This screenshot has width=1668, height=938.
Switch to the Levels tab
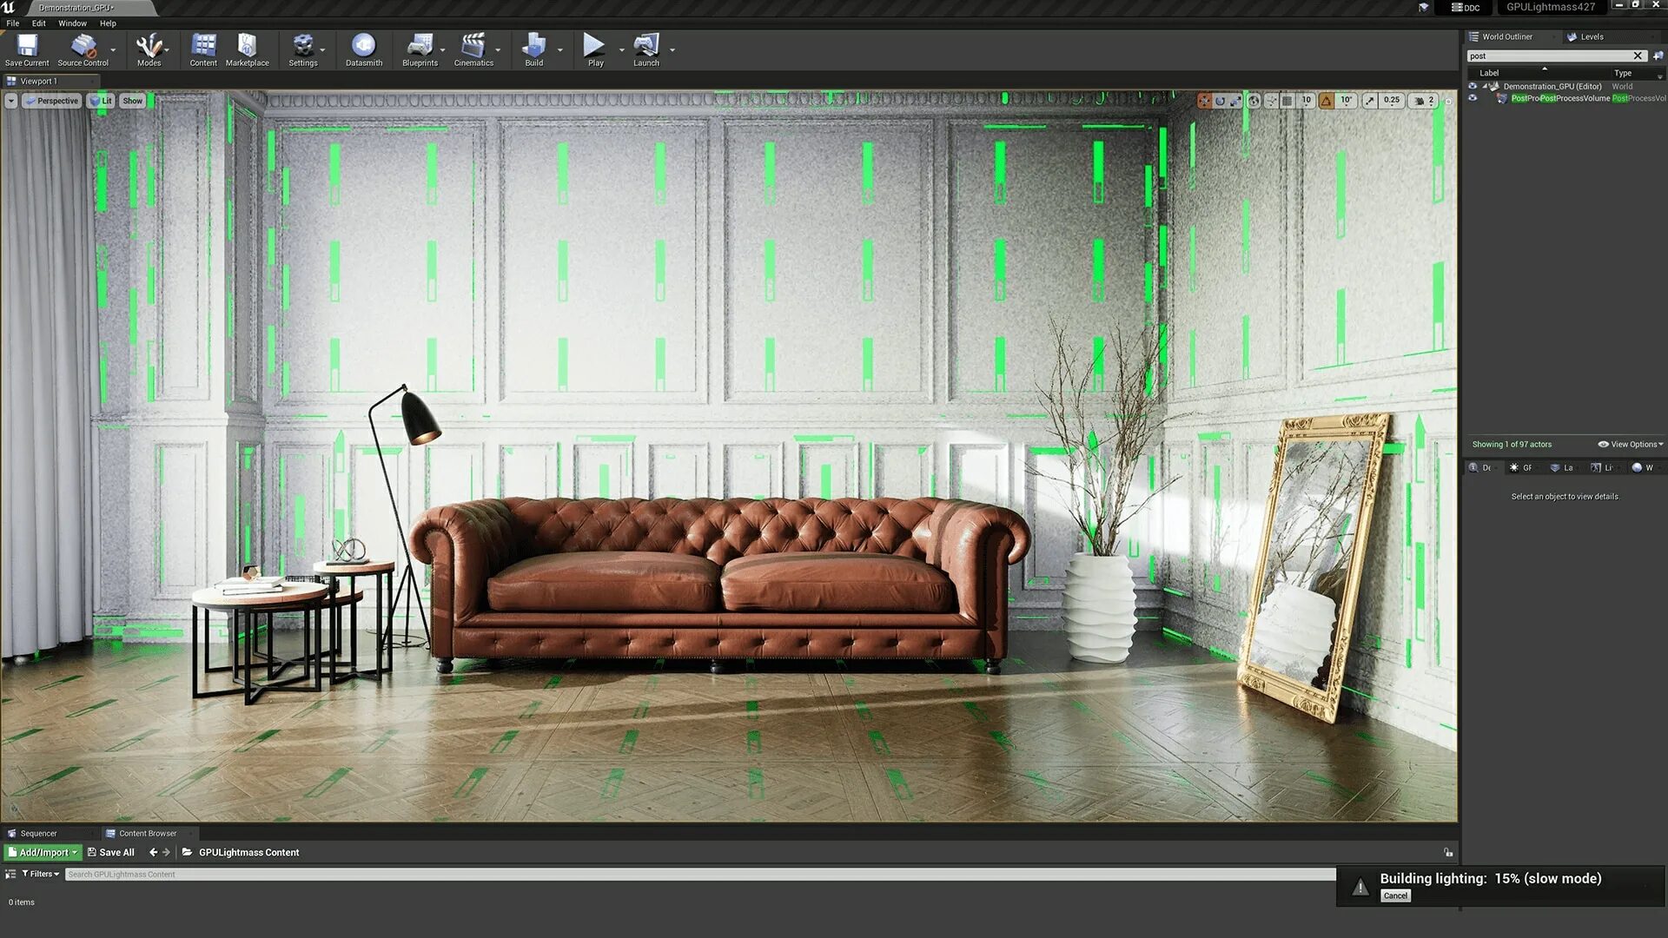pyautogui.click(x=1591, y=36)
